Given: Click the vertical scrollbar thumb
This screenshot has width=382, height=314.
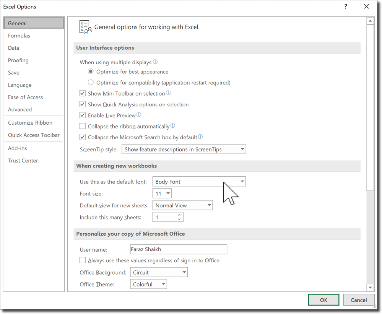Looking at the screenshot, I should pos(370,108).
